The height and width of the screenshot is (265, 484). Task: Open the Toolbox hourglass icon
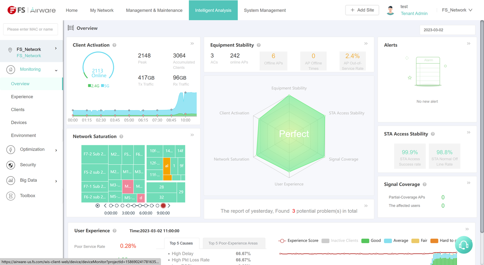tap(11, 196)
